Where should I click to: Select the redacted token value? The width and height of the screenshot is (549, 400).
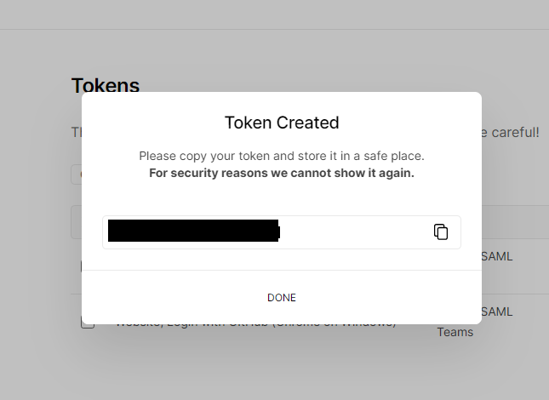point(194,231)
